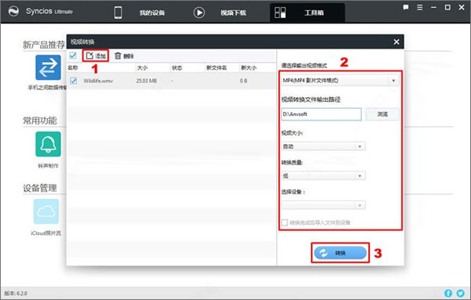Maximize the Syncios window

[447, 8]
